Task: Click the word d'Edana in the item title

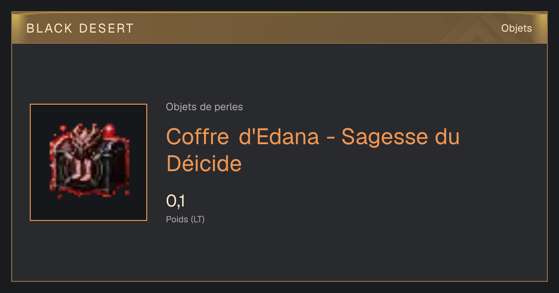Action: (x=279, y=137)
